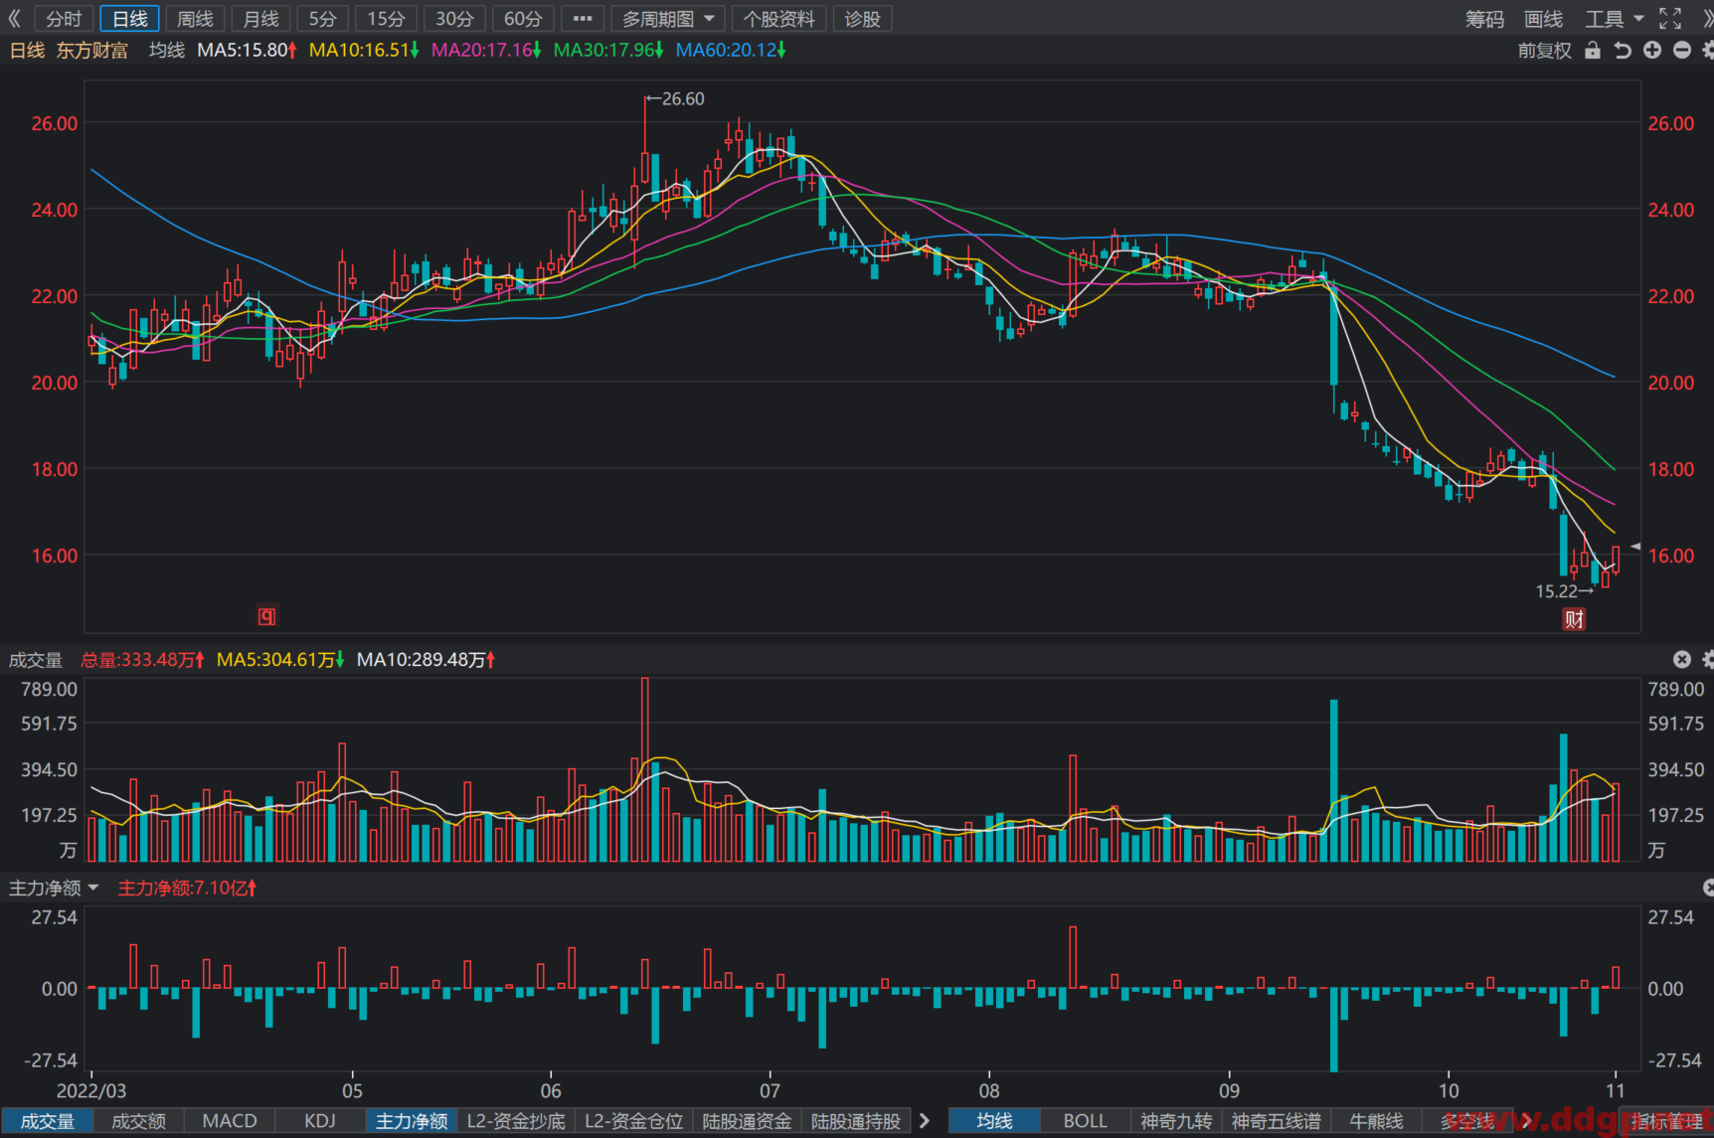Select L2-资金仓位 indicator tab

click(633, 1121)
